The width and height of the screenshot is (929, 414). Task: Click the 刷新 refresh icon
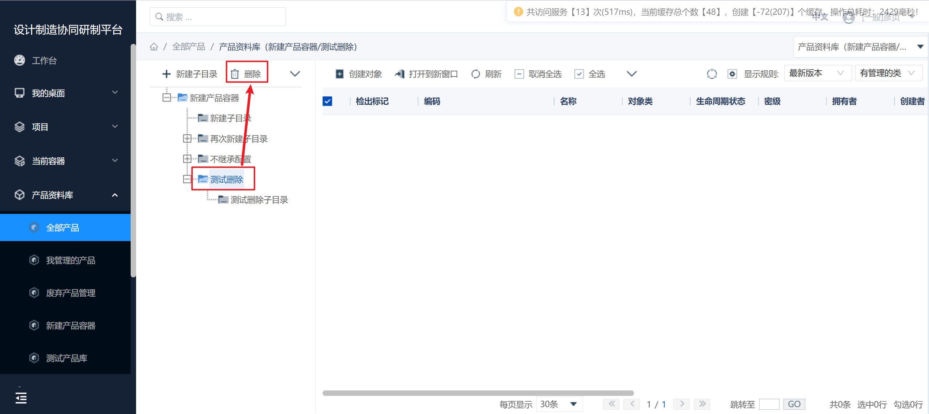click(x=475, y=74)
